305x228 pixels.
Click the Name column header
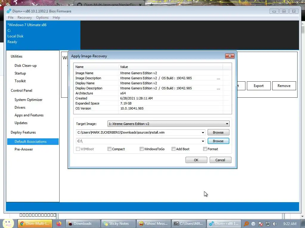[x=96, y=67]
